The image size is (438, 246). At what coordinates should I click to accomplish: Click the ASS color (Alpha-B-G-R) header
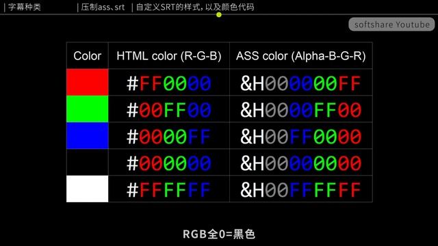coord(301,56)
